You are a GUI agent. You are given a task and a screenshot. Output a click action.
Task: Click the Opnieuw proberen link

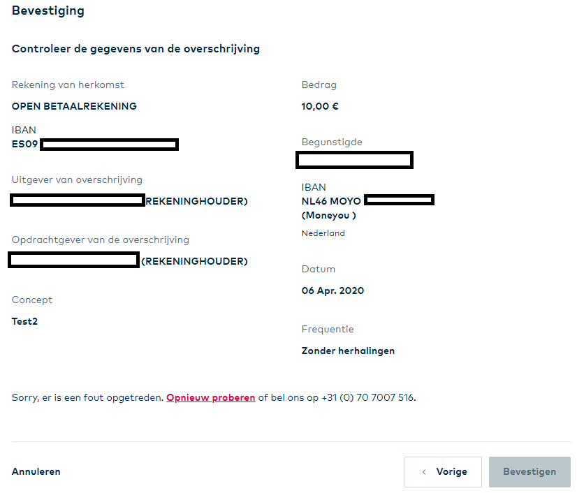[x=210, y=398]
